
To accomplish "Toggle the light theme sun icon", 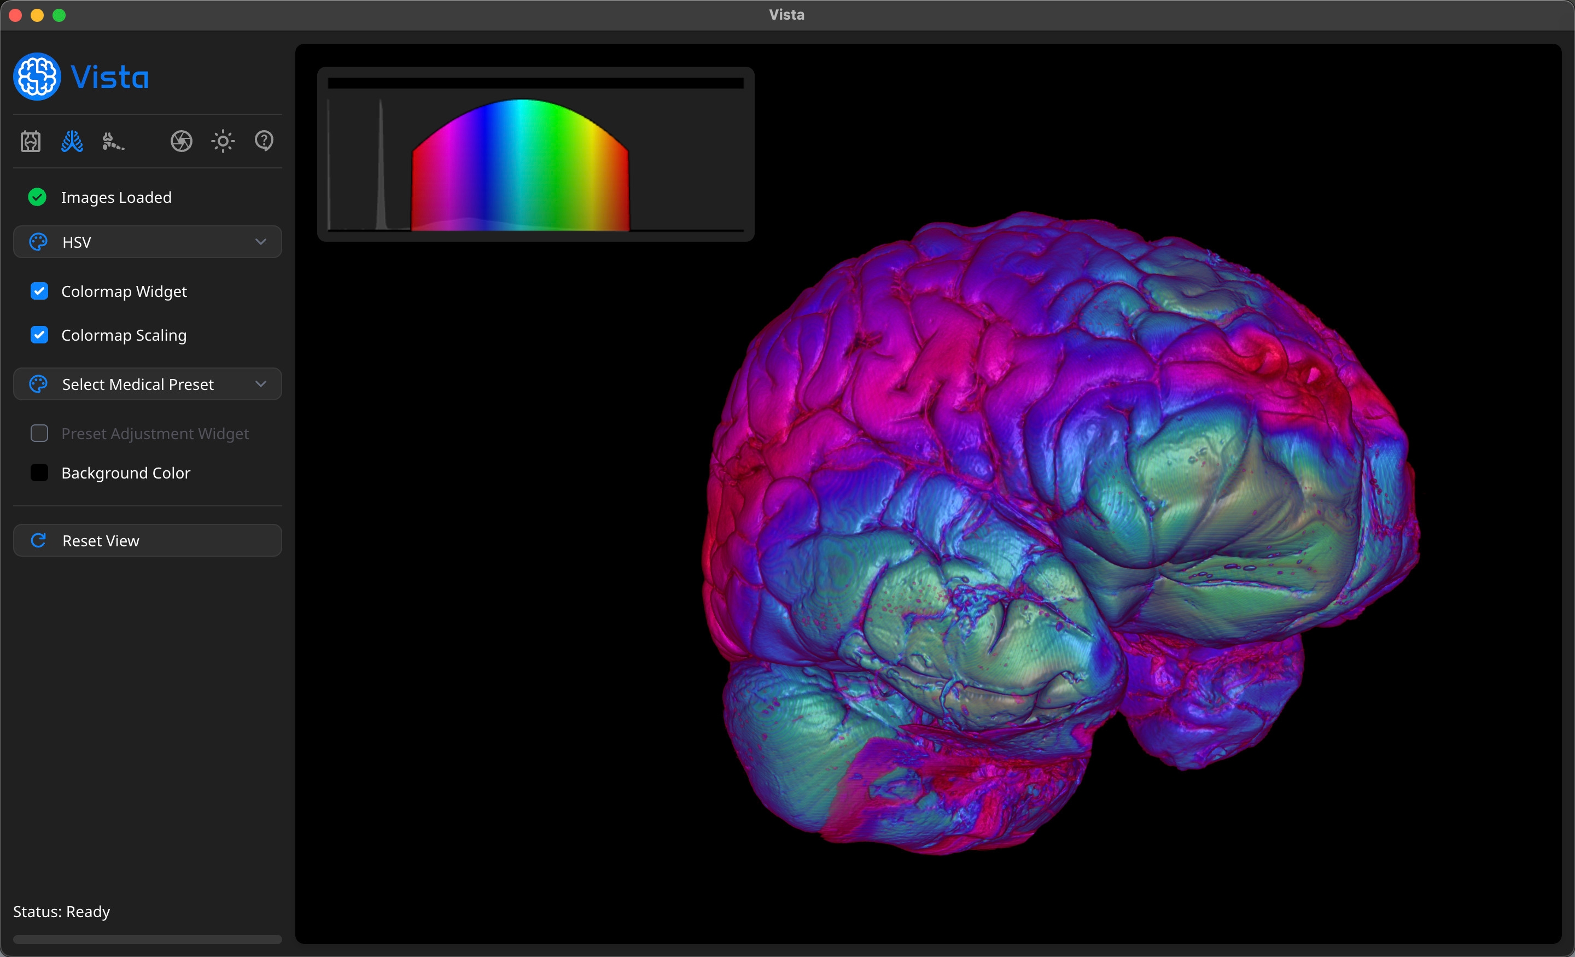I will 223,141.
